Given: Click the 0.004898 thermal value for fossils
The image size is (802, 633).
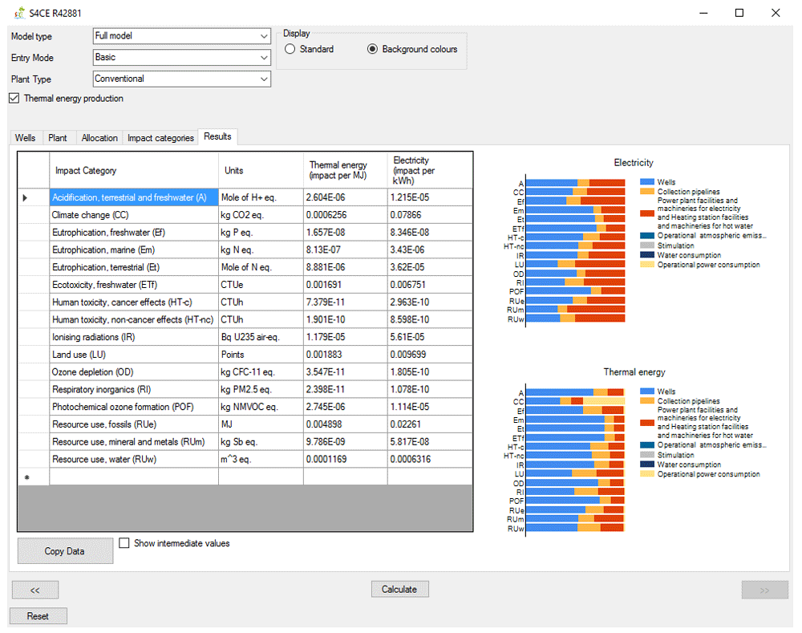Looking at the screenshot, I should pyautogui.click(x=345, y=424).
